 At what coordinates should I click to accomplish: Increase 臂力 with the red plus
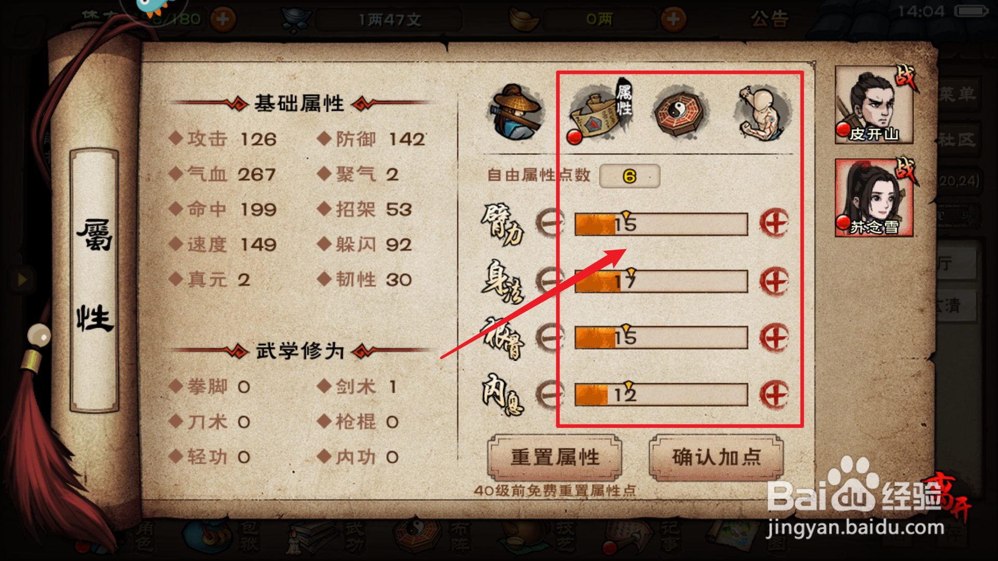point(774,224)
